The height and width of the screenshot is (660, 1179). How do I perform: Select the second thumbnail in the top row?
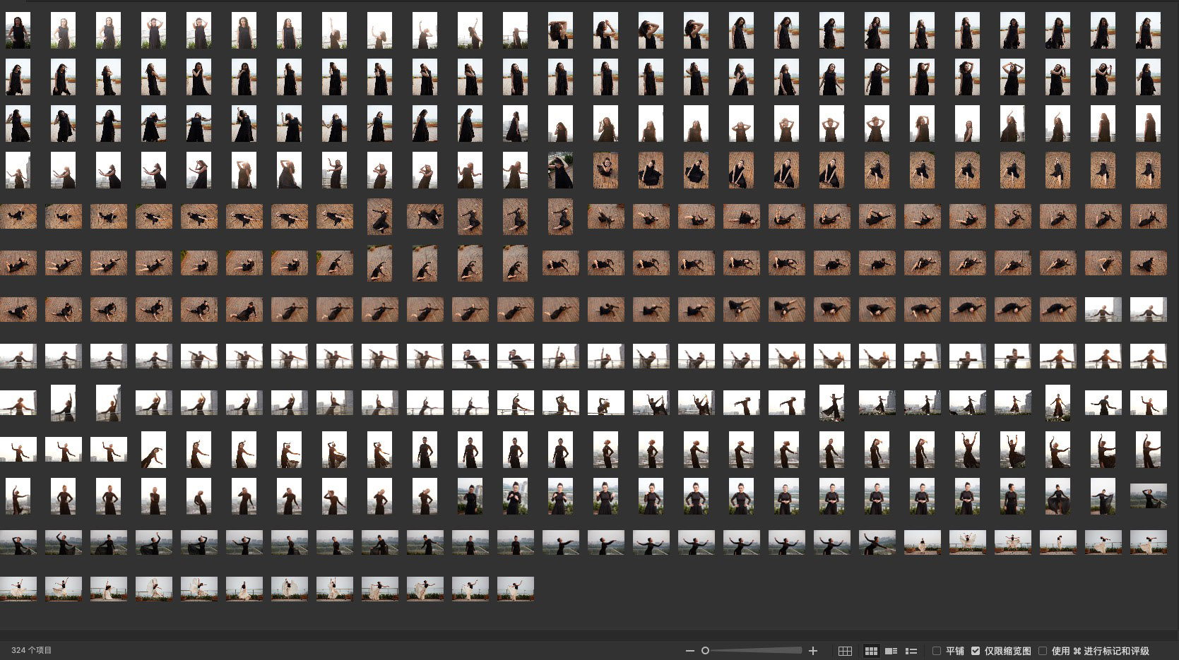(63, 30)
